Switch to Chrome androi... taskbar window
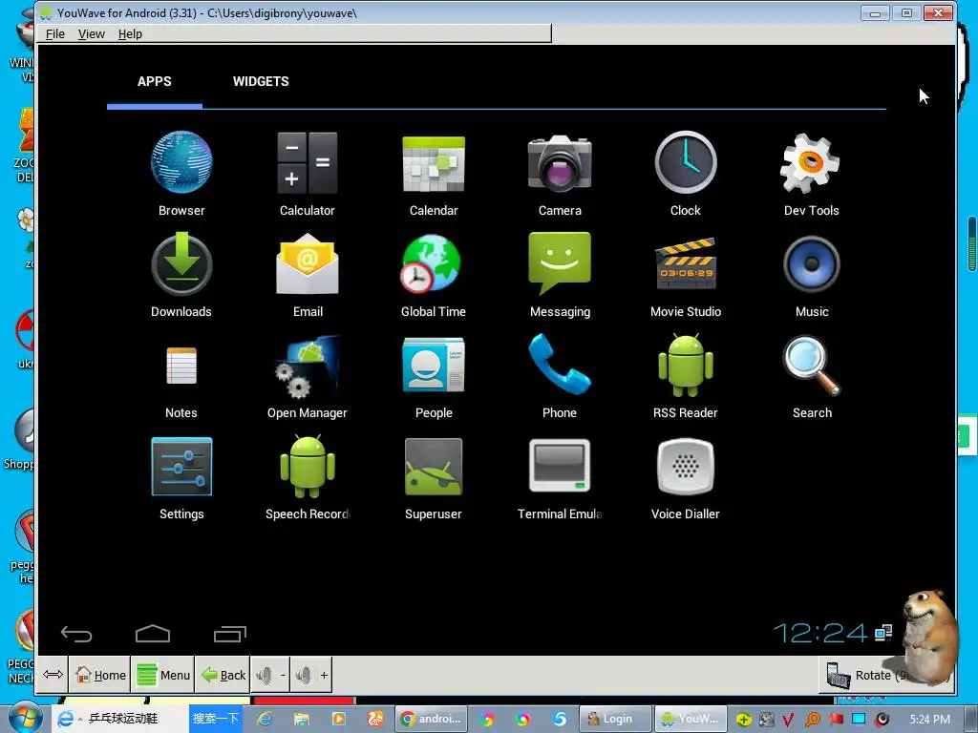 point(431,719)
